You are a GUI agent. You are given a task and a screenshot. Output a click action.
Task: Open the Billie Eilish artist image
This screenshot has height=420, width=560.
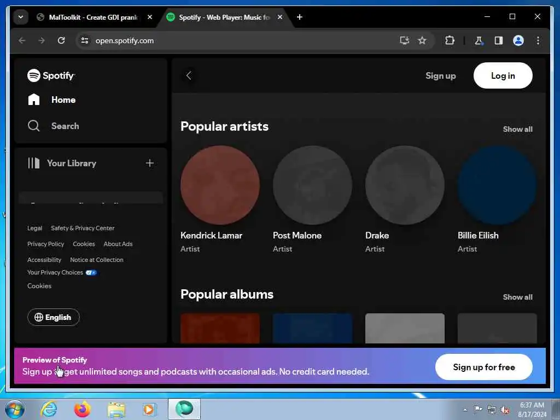(497, 185)
